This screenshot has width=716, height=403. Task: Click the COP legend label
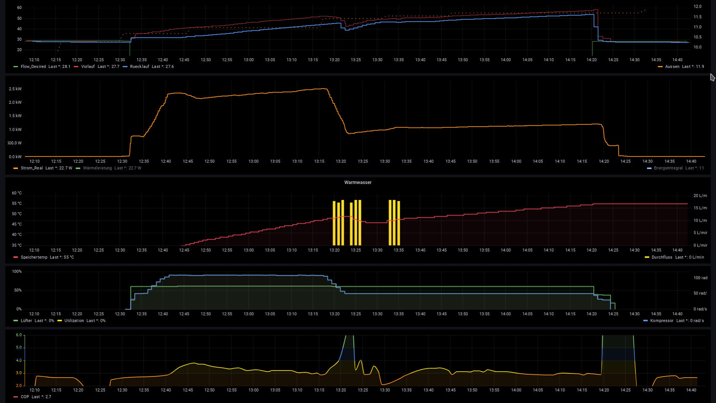coord(25,397)
